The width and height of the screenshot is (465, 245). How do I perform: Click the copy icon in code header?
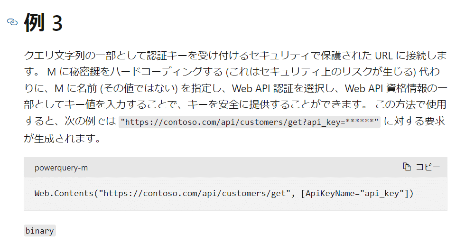[x=407, y=167]
